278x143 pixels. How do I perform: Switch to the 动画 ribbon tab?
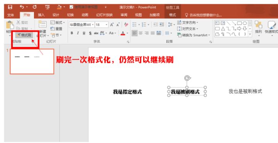click(x=85, y=15)
